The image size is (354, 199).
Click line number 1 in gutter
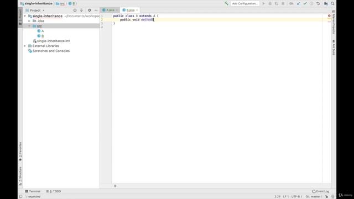(102, 16)
